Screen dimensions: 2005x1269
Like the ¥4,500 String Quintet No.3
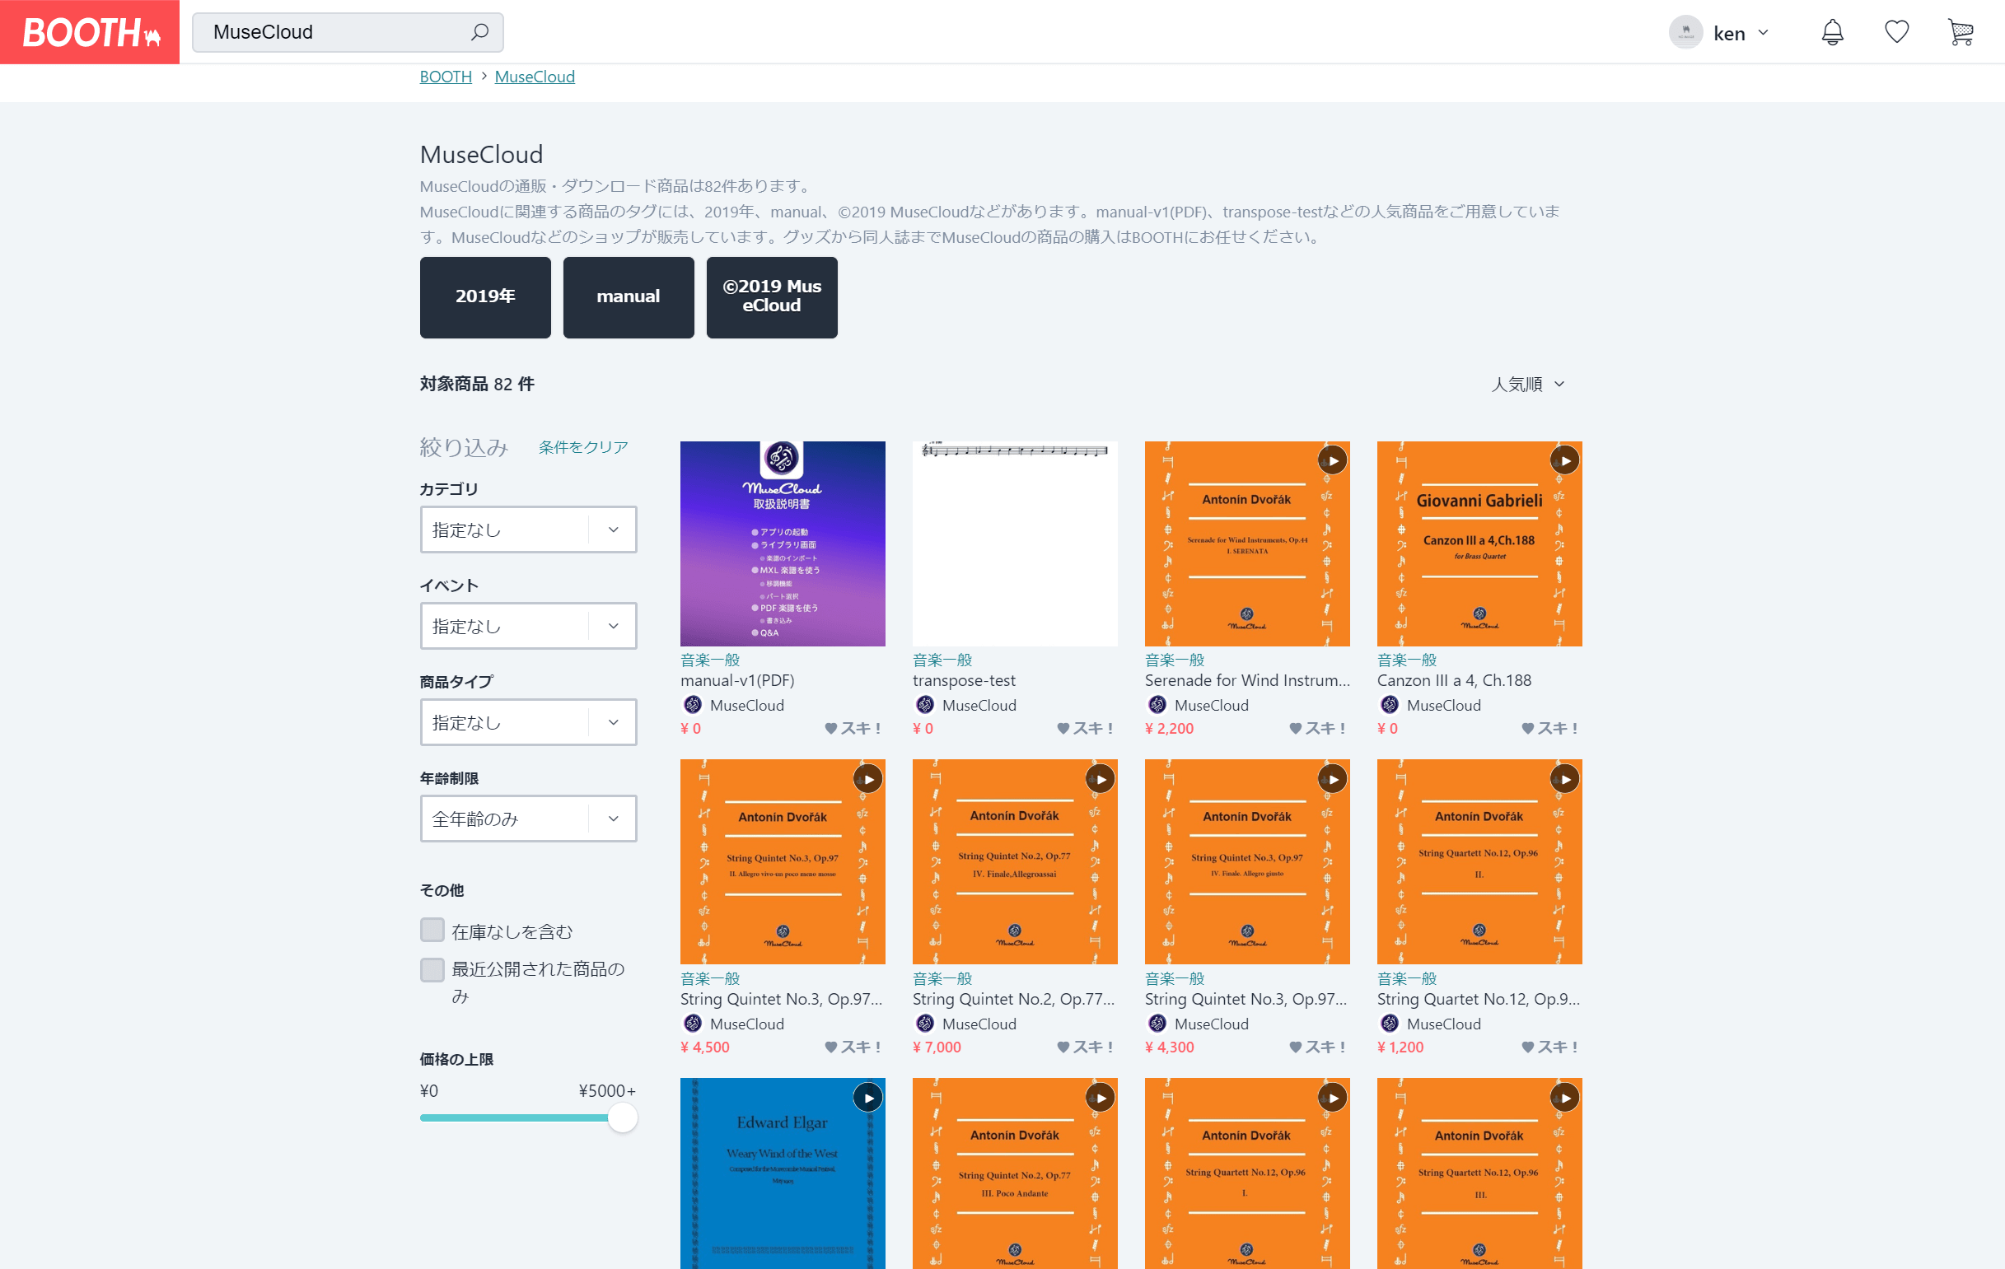853,1047
